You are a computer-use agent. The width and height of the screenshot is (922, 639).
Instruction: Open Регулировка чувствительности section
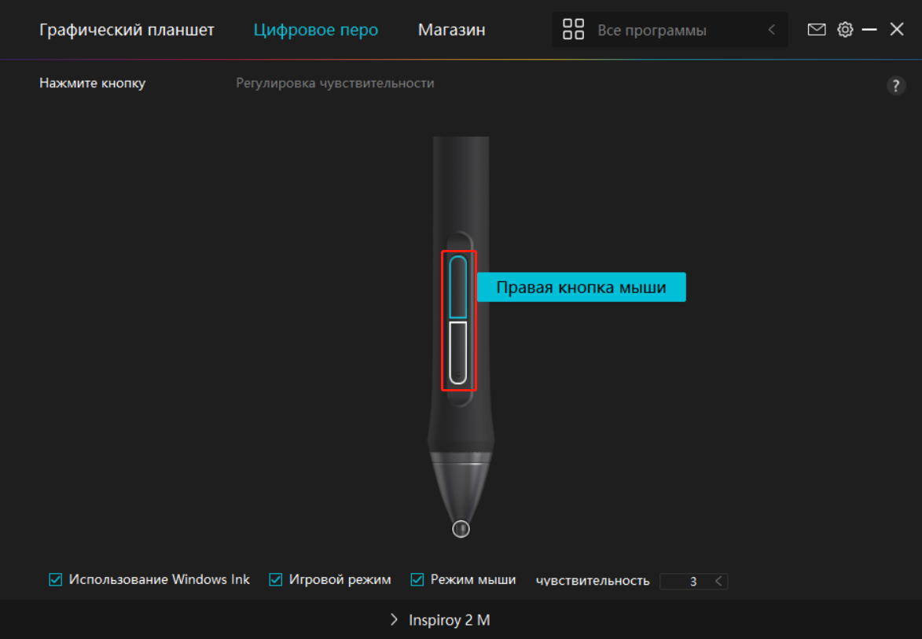pos(335,83)
